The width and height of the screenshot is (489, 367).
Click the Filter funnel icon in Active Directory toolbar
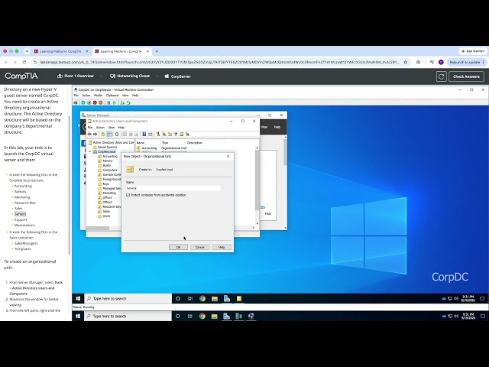tap(176, 135)
